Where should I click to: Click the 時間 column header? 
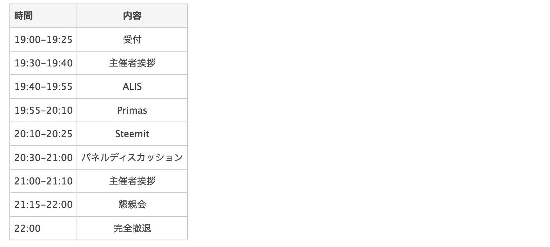pos(43,16)
